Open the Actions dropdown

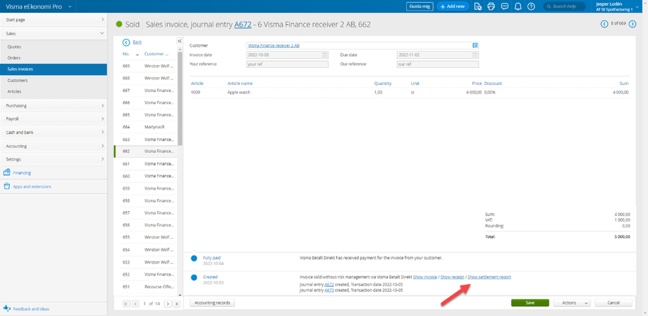572,302
